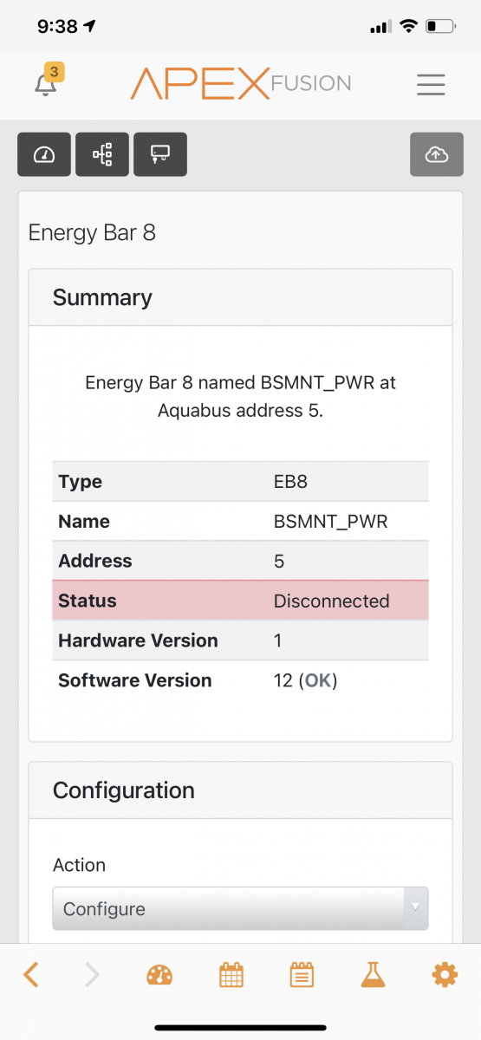Go back with the left arrow
This screenshot has height=1040, width=481.
(x=31, y=976)
